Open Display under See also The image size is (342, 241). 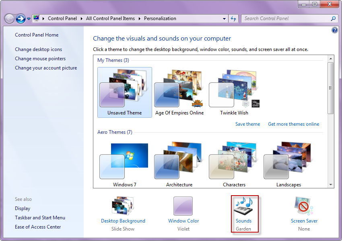point(23,208)
